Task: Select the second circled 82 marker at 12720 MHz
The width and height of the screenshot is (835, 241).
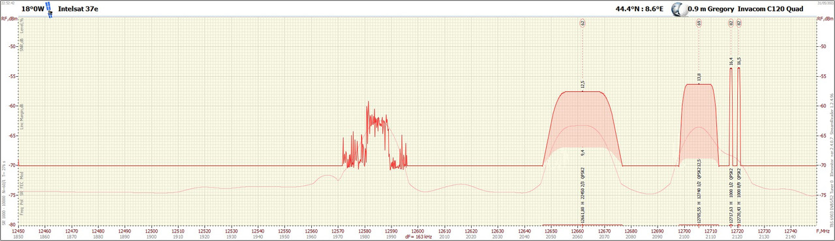Action: pyautogui.click(x=739, y=23)
